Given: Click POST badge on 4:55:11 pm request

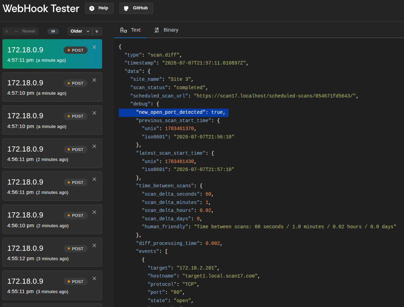Looking at the screenshot, I should 75,282.
